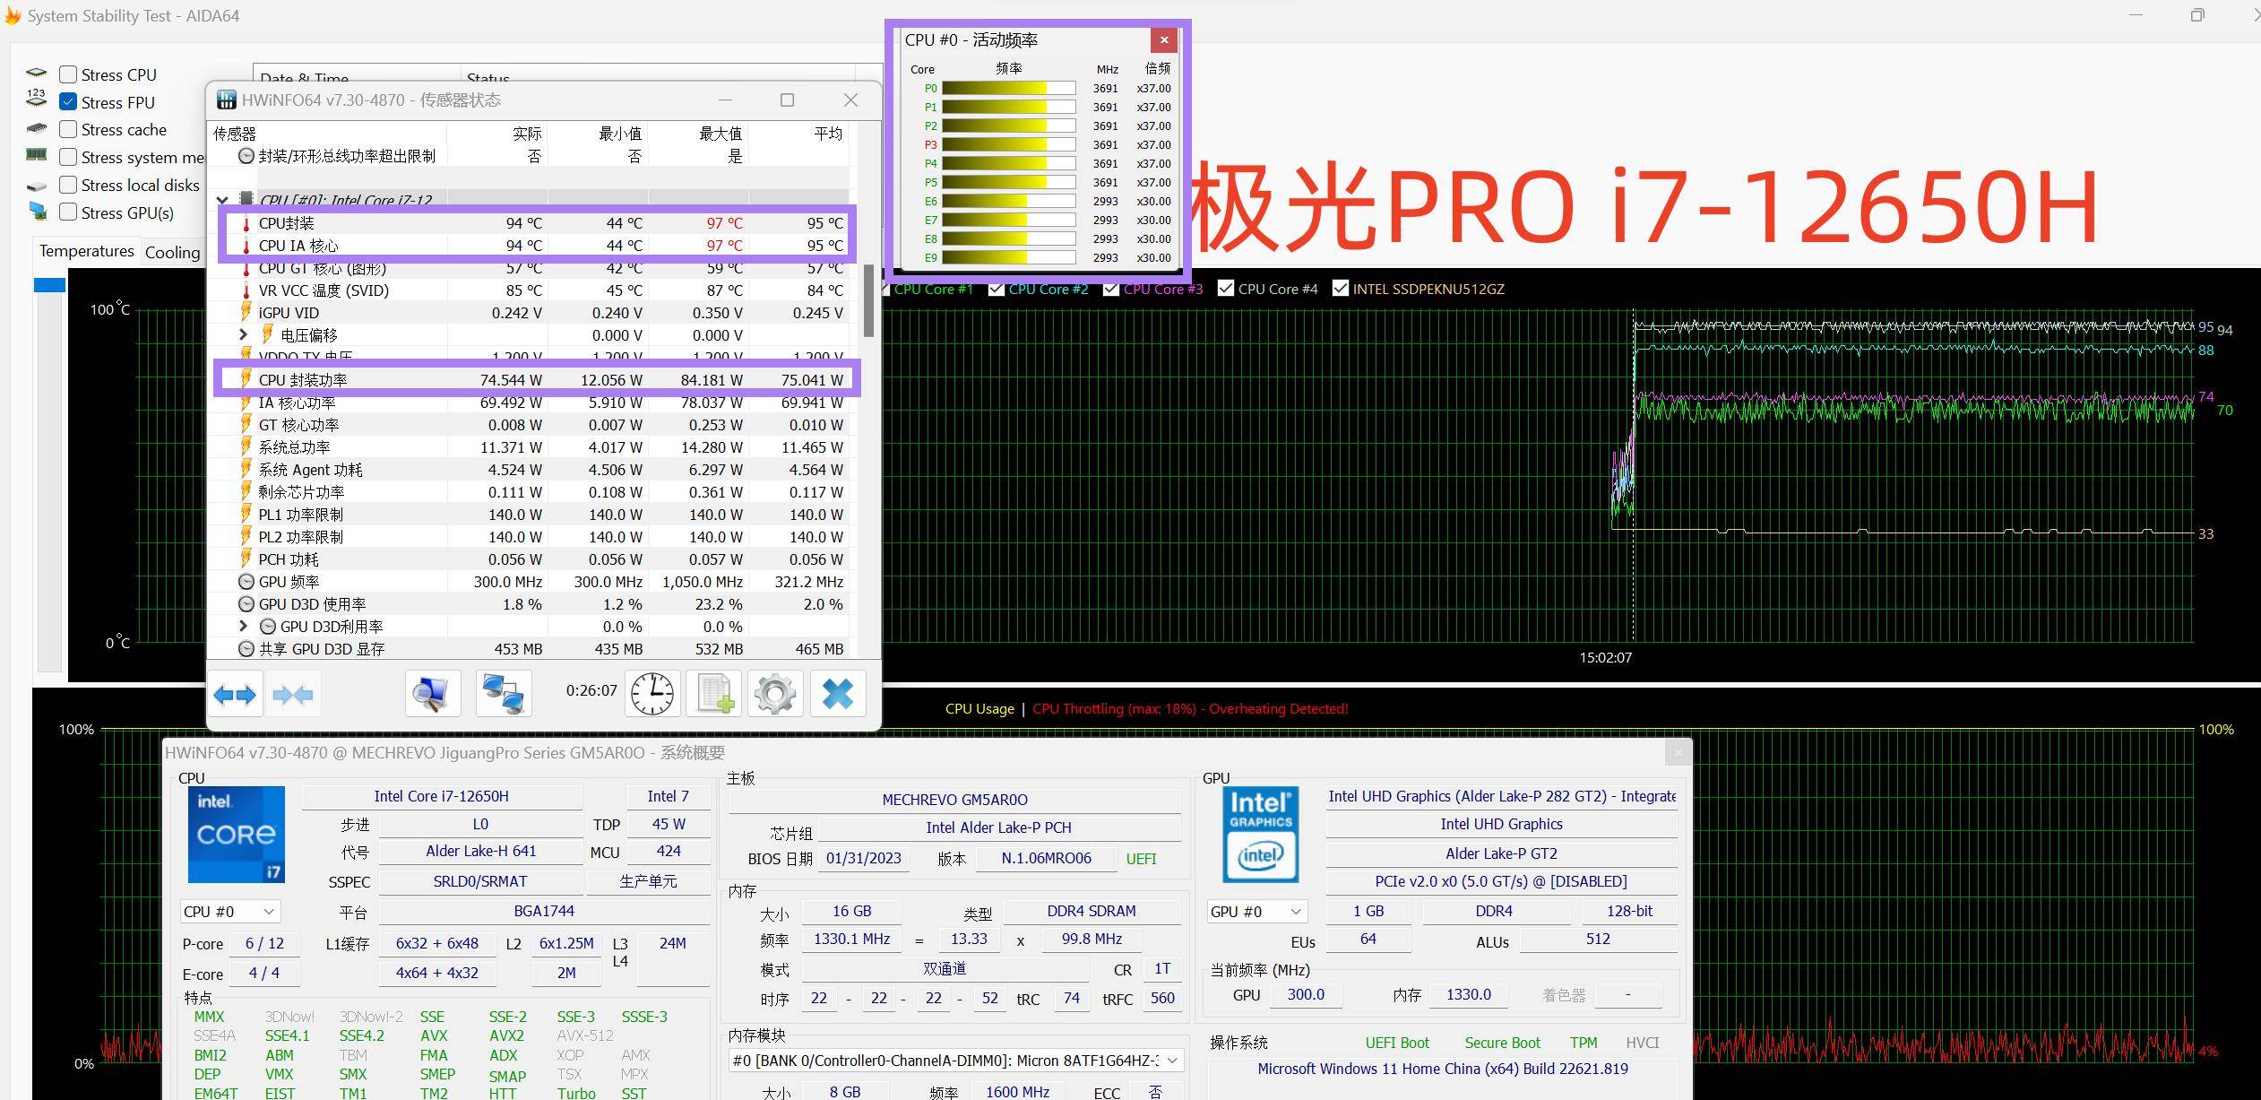Click the P0 core frequency bar

[x=1008, y=88]
